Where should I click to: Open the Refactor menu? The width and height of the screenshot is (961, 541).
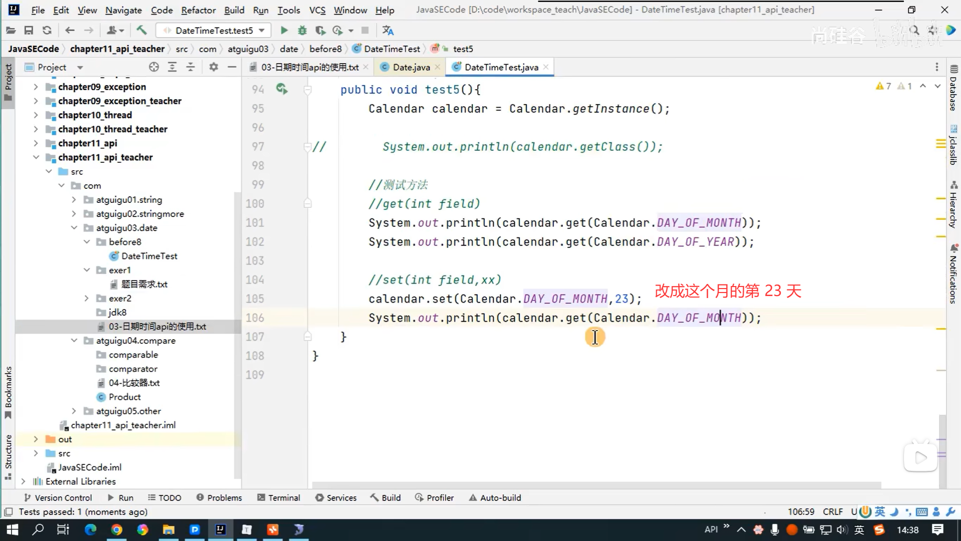tap(198, 10)
